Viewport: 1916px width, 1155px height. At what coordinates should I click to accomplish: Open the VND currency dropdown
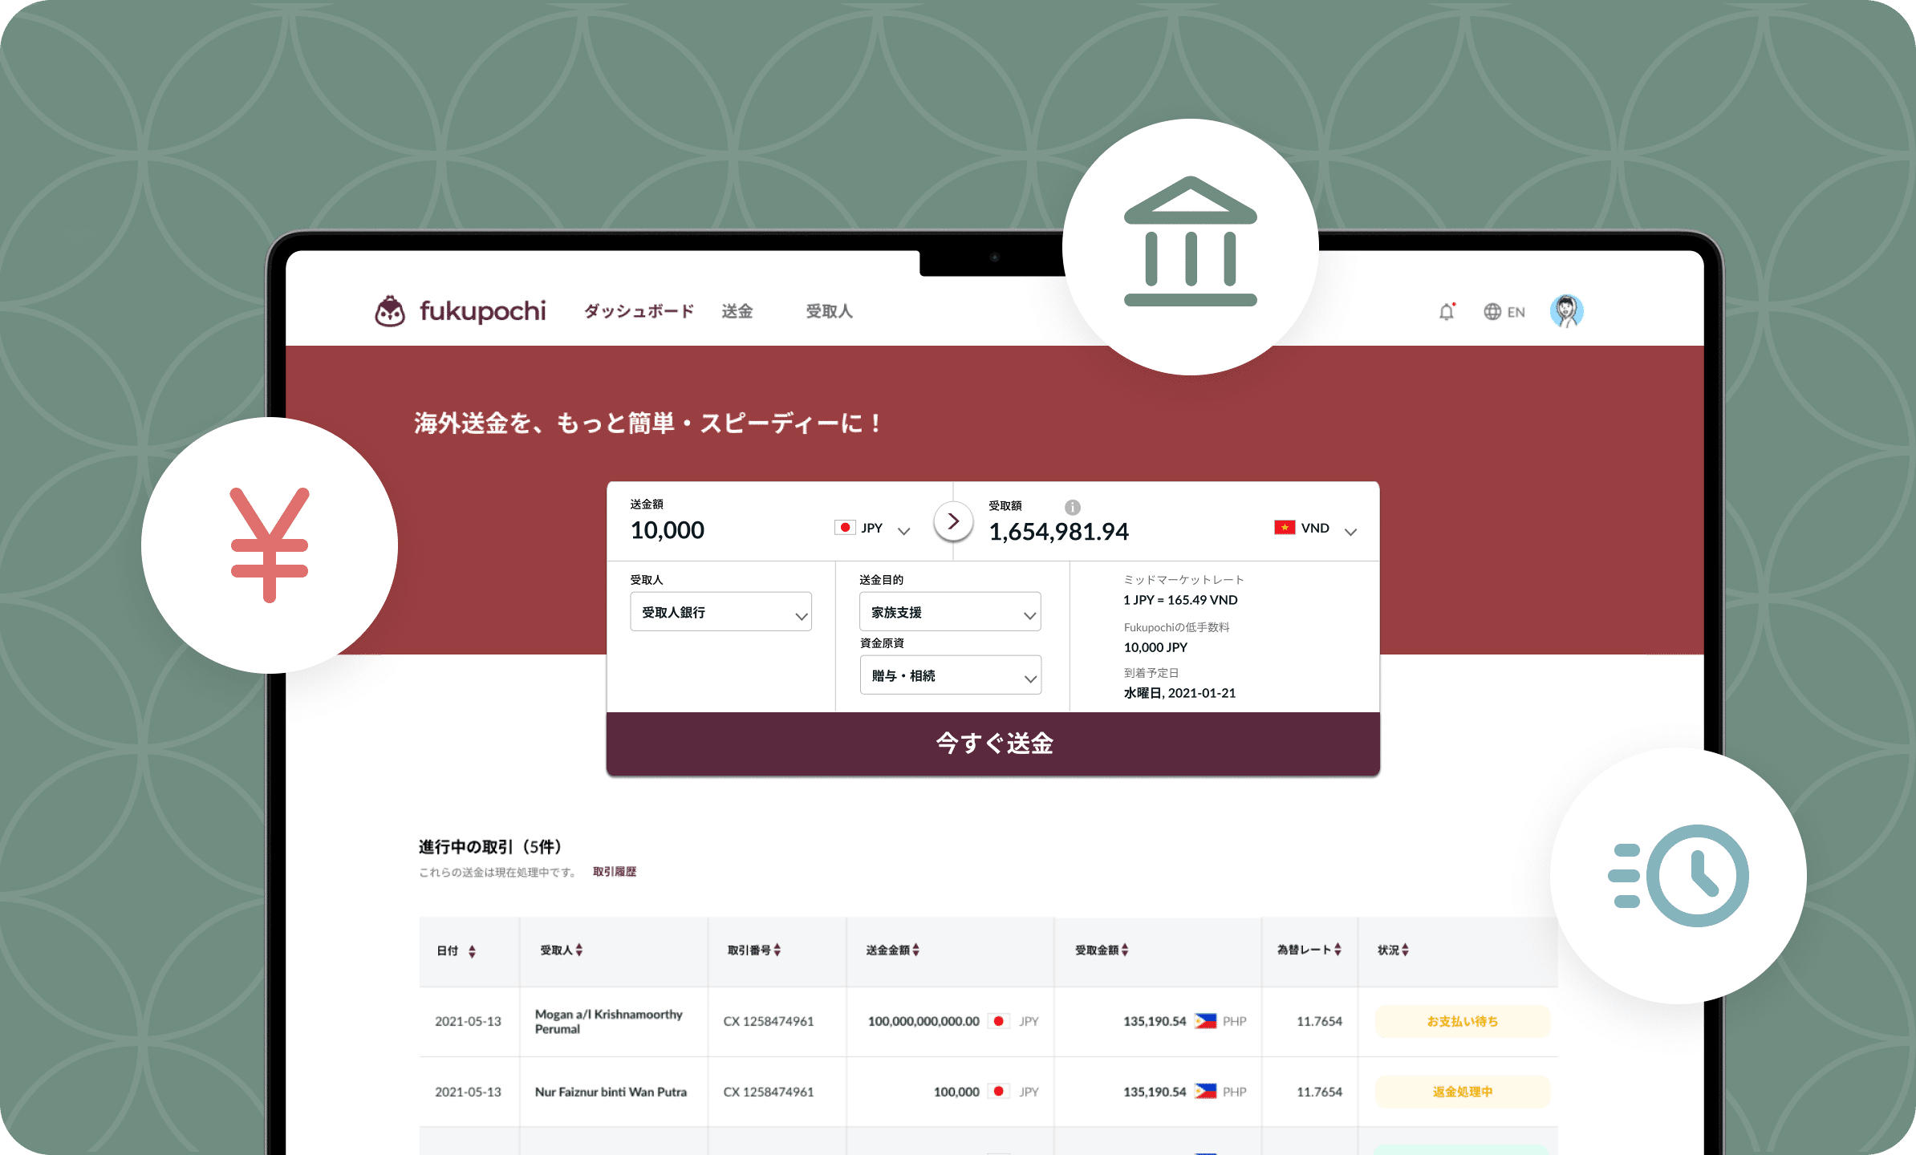1316,529
